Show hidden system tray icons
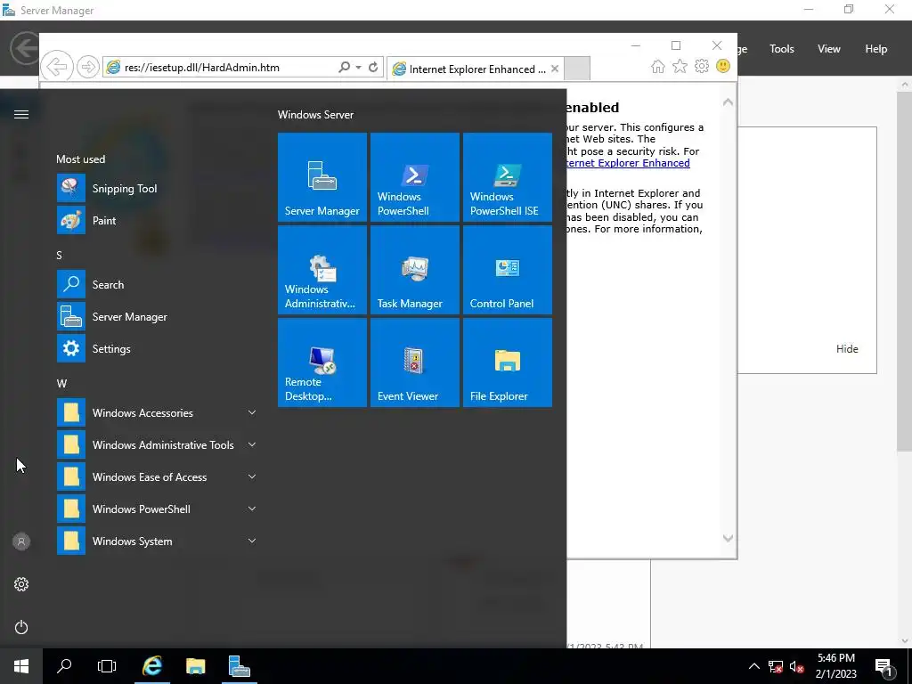The width and height of the screenshot is (912, 684). coord(753,666)
